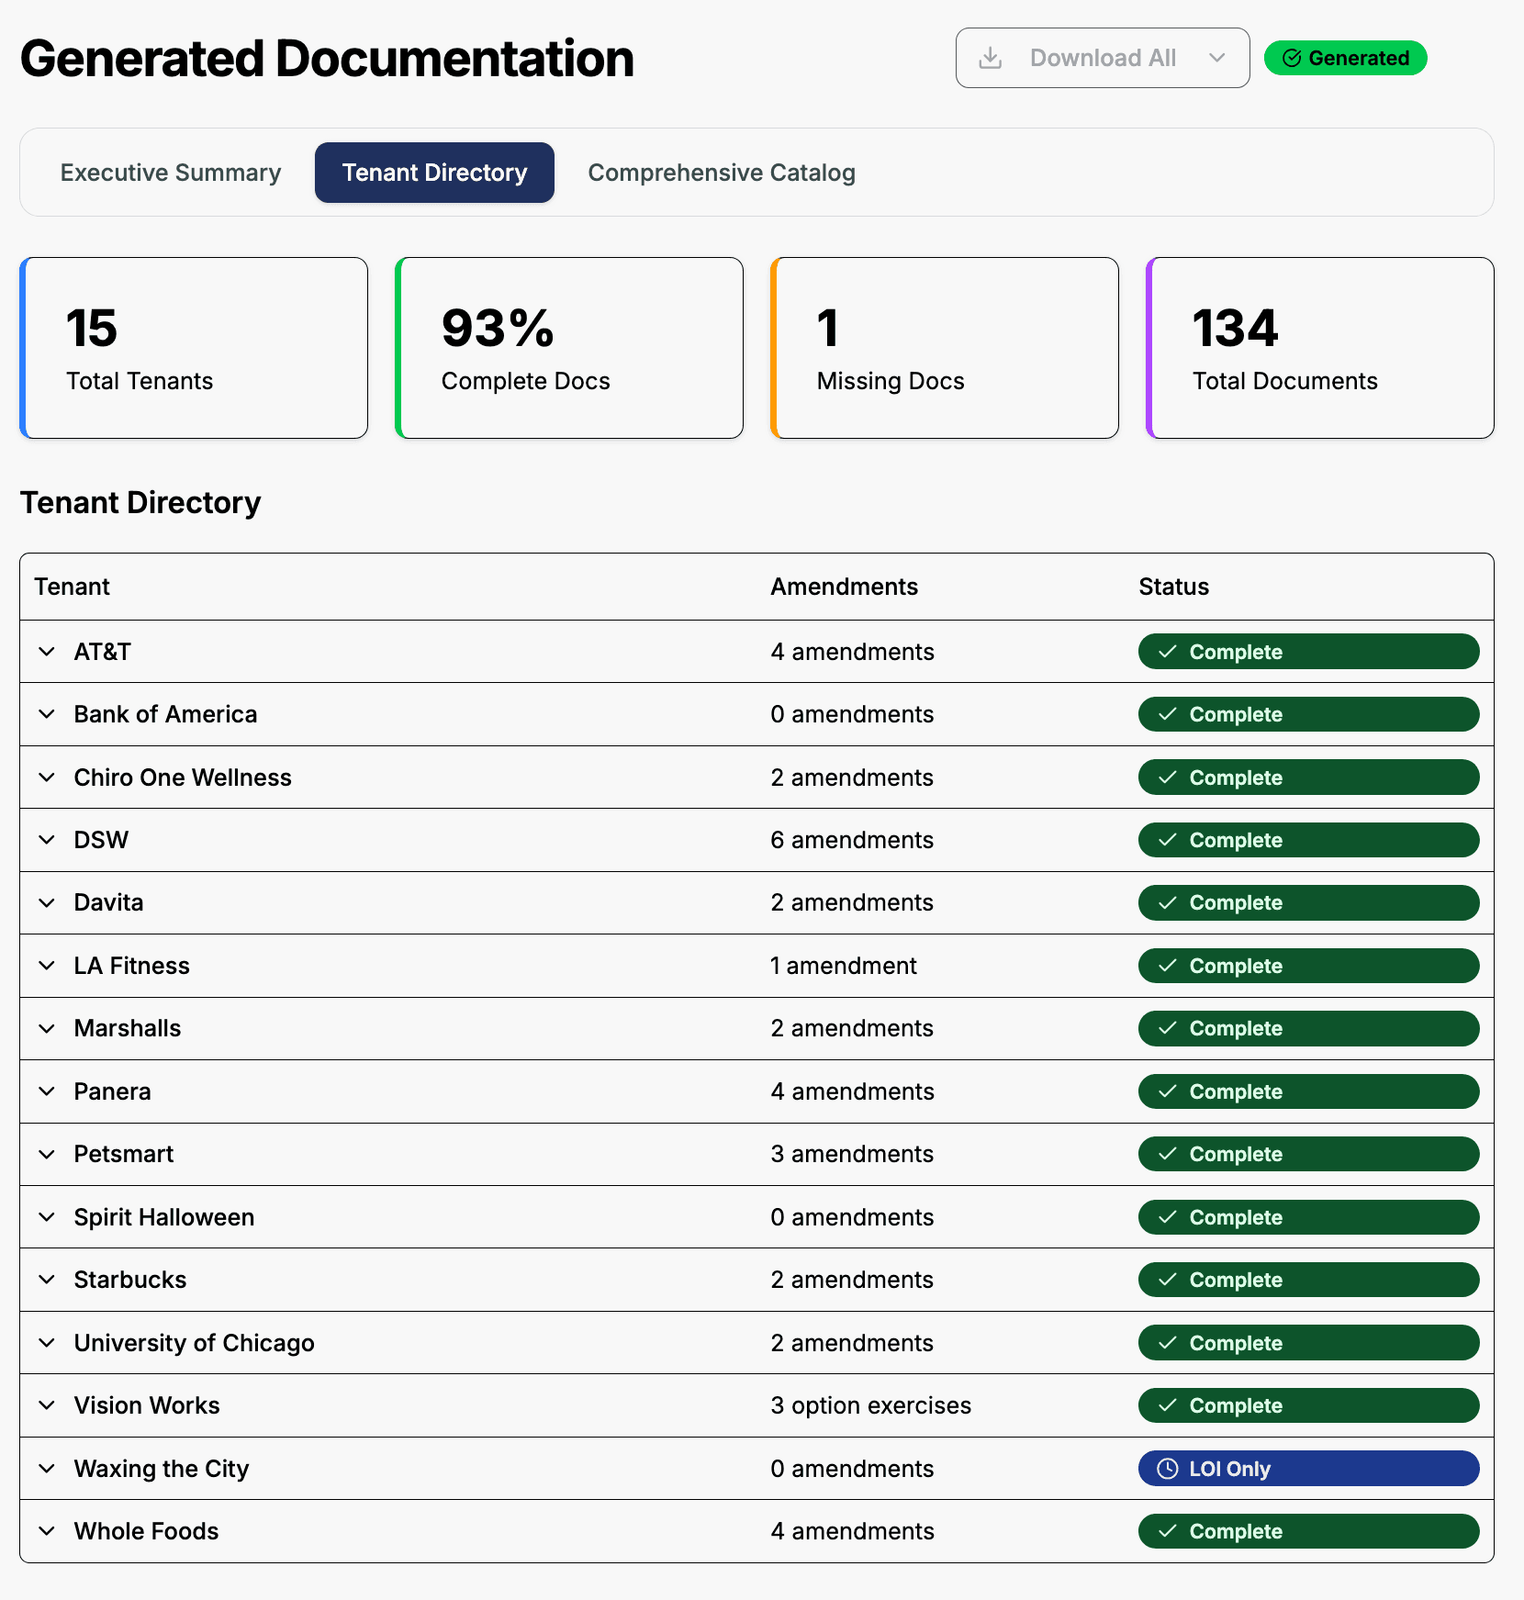Switch to the Executive Summary tab
This screenshot has height=1600, width=1524.
point(170,173)
